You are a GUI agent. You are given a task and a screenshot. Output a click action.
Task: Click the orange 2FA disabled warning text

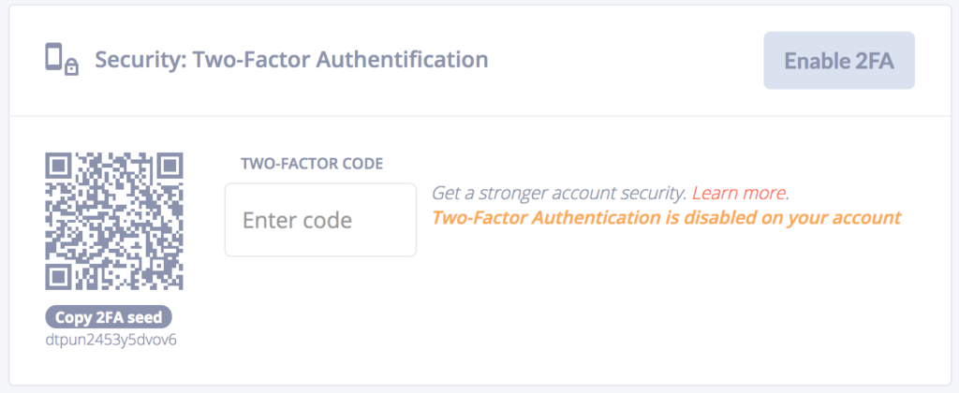tap(667, 218)
